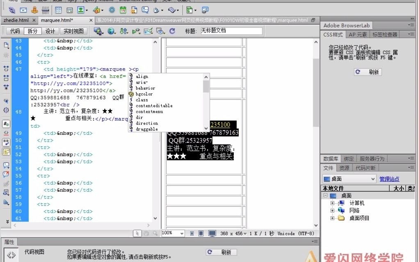Click the Select Parent Tag icon
Screen dimensions: 420x262
click(6, 101)
